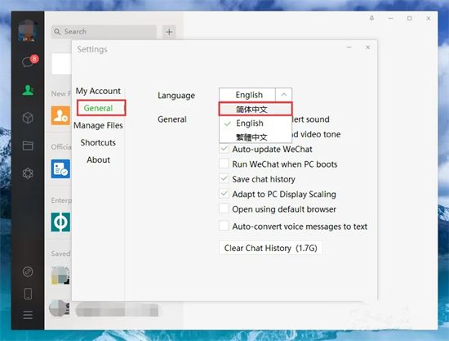449x341 pixels.
Task: Click into the Search field
Action: [x=104, y=32]
